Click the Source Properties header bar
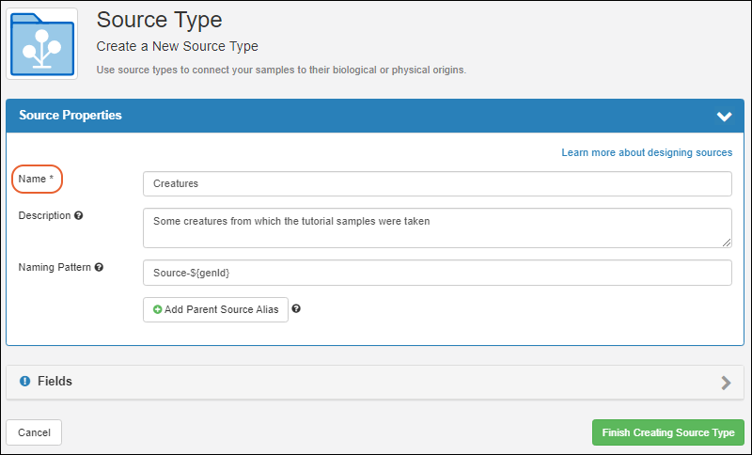The height and width of the screenshot is (455, 752). click(x=375, y=116)
